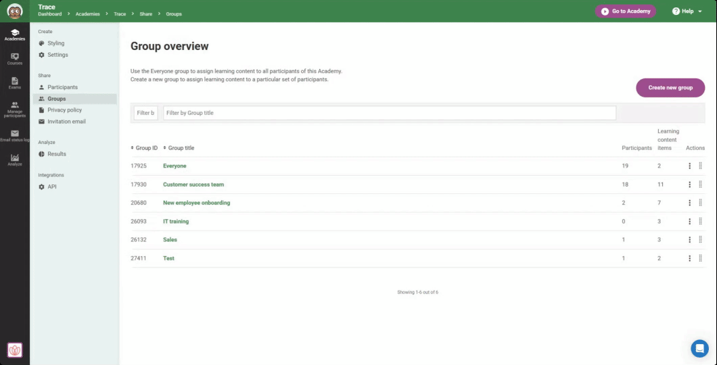Click the Create new group button

point(670,87)
